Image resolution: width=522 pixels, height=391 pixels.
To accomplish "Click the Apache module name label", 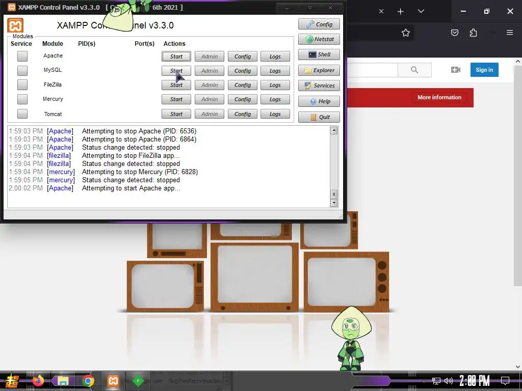I will (53, 55).
